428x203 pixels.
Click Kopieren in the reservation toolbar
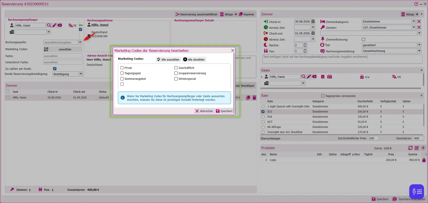point(246,14)
